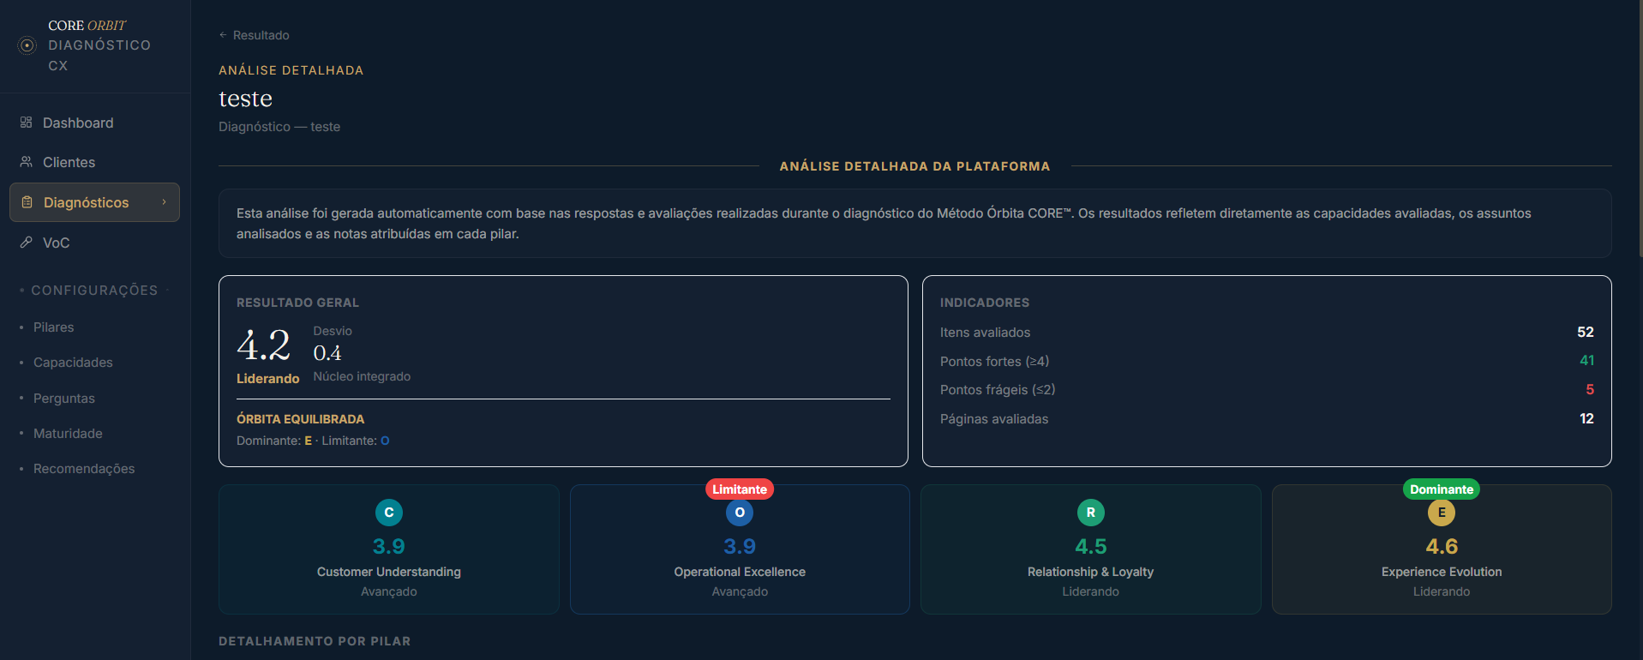Open Pilares settings
The image size is (1643, 660).
click(53, 327)
